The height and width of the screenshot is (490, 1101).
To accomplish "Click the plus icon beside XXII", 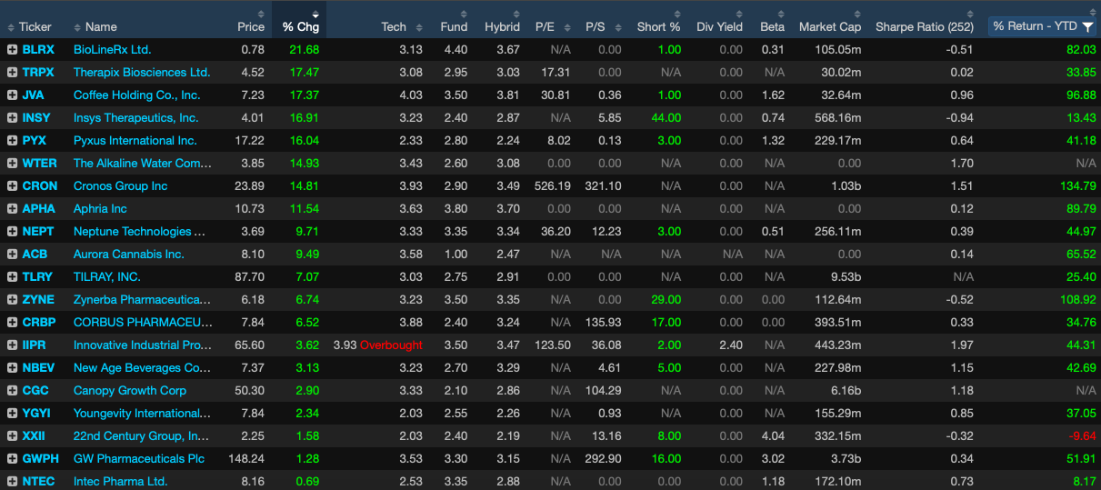I will pyautogui.click(x=12, y=435).
